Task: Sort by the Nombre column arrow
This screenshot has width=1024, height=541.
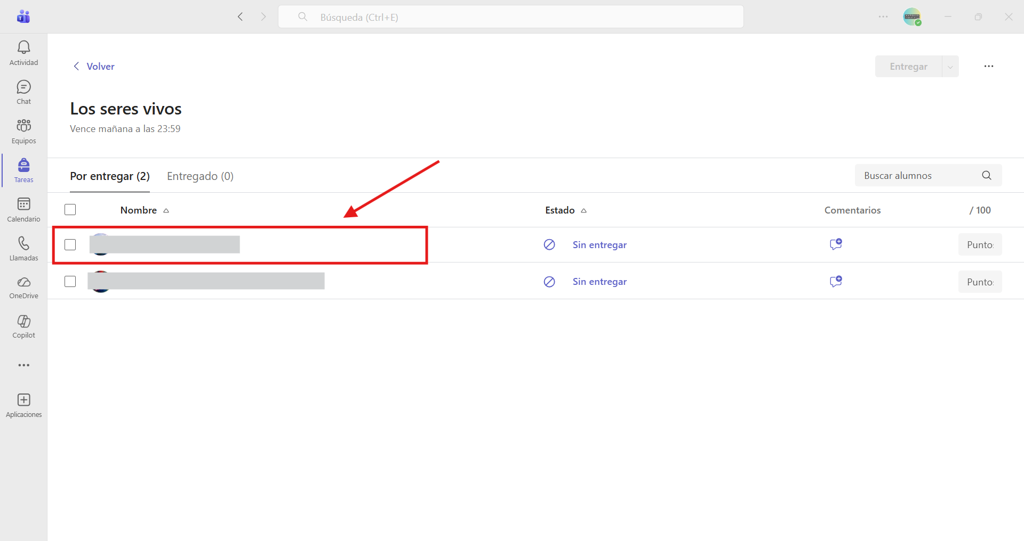Action: click(166, 211)
